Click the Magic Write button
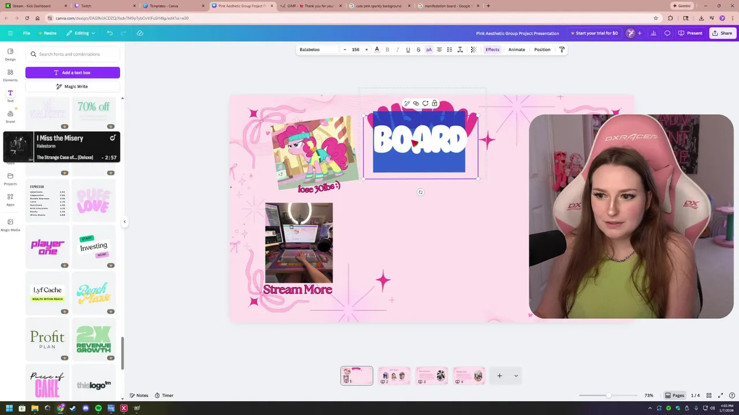This screenshot has width=739, height=415. tap(73, 86)
